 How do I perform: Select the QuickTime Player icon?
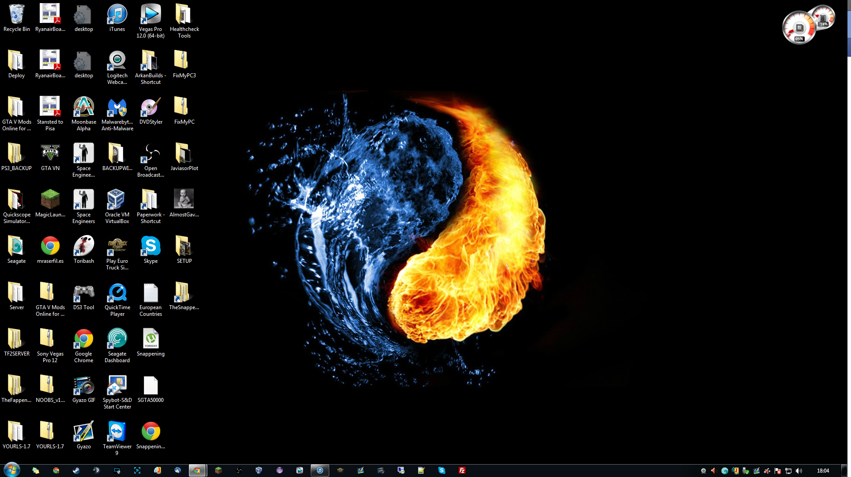click(x=117, y=293)
